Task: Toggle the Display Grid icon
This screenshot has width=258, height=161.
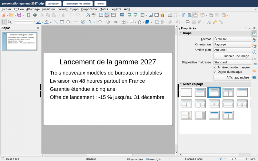Action: (x=101, y=15)
